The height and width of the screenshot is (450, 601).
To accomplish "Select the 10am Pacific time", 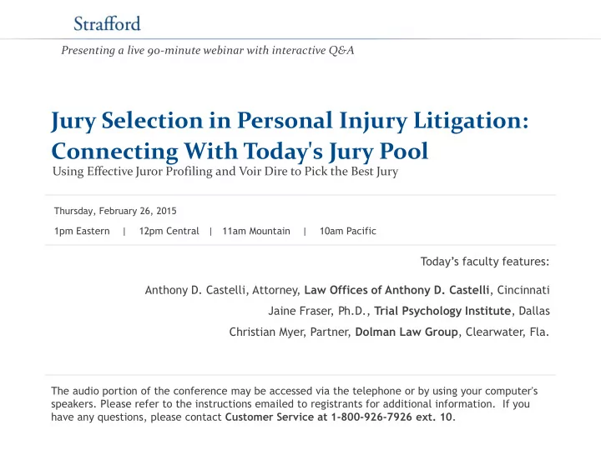I will 347,231.
